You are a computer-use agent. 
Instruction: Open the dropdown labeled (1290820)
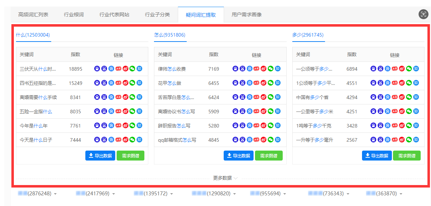pyautogui.click(x=212, y=194)
